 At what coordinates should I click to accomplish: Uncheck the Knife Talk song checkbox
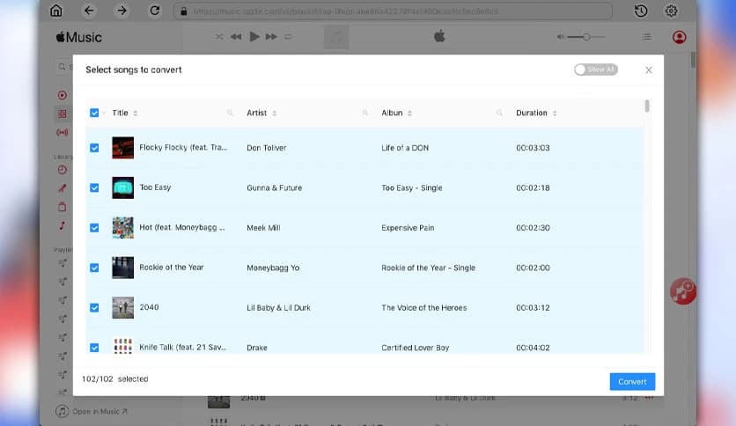pyautogui.click(x=94, y=347)
